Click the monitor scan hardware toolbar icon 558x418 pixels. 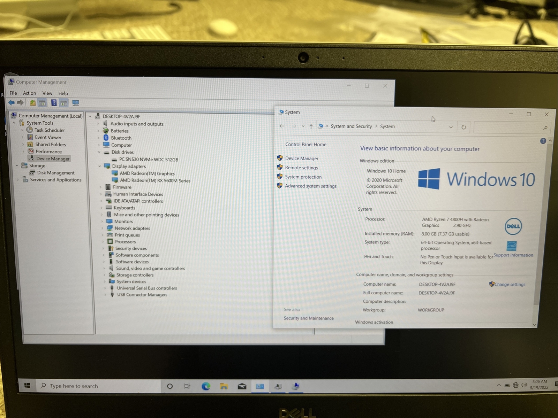[76, 103]
